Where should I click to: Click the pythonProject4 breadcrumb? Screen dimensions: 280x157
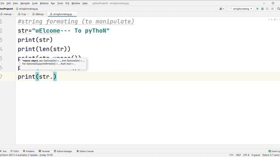click(x=7, y=9)
